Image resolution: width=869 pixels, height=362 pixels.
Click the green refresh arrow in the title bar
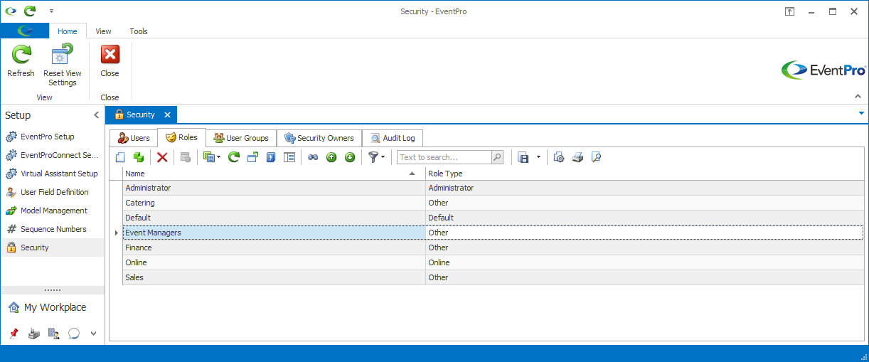coord(30,11)
